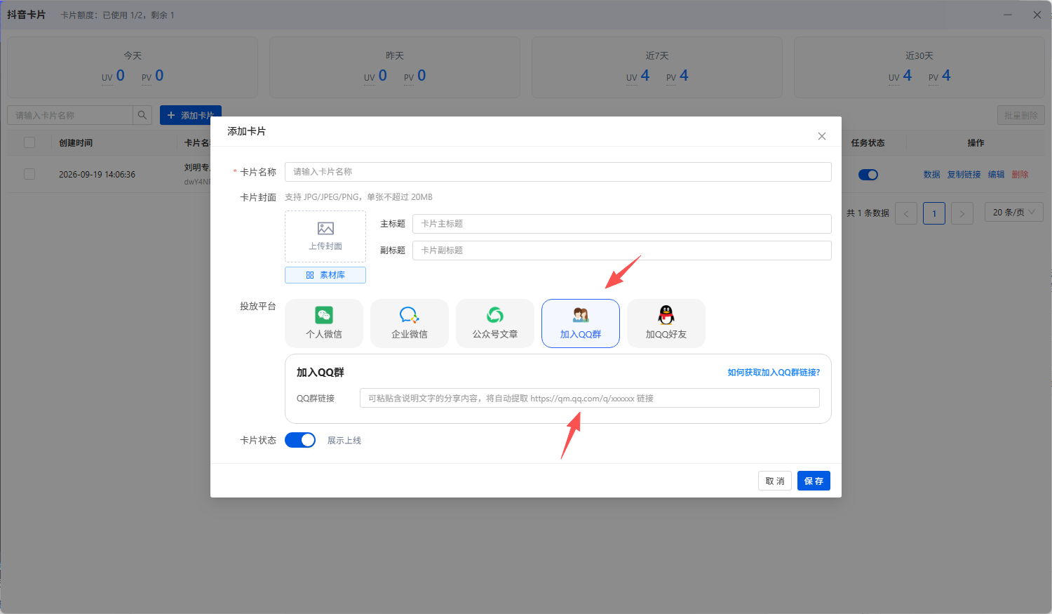Click the 今天 statistics card

(x=133, y=67)
